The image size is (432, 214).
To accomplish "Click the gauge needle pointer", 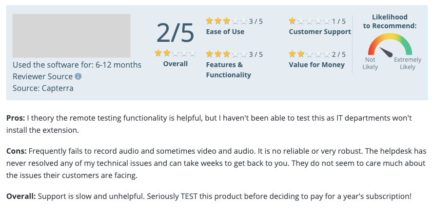I will 386,52.
